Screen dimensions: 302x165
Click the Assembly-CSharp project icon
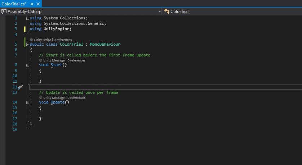coord(4,12)
